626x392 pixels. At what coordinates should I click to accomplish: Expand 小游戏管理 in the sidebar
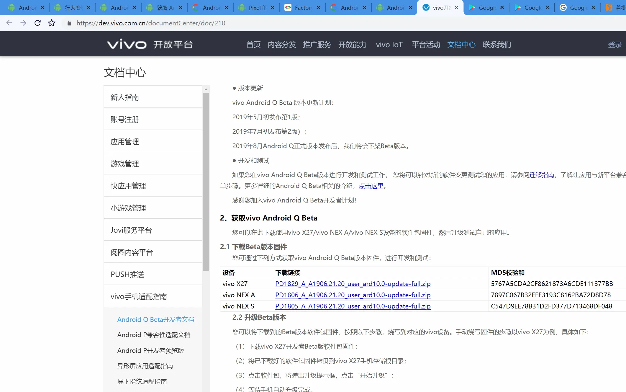coord(153,208)
